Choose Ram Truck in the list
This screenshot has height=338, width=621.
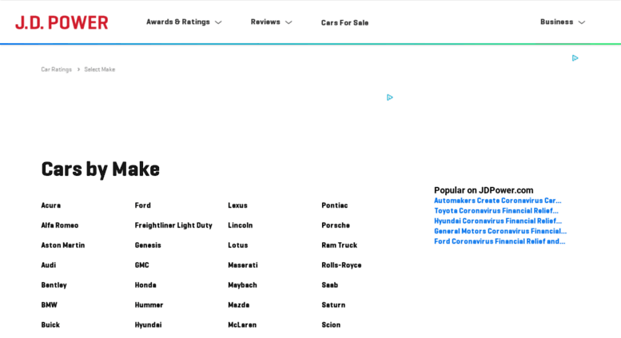tap(340, 245)
